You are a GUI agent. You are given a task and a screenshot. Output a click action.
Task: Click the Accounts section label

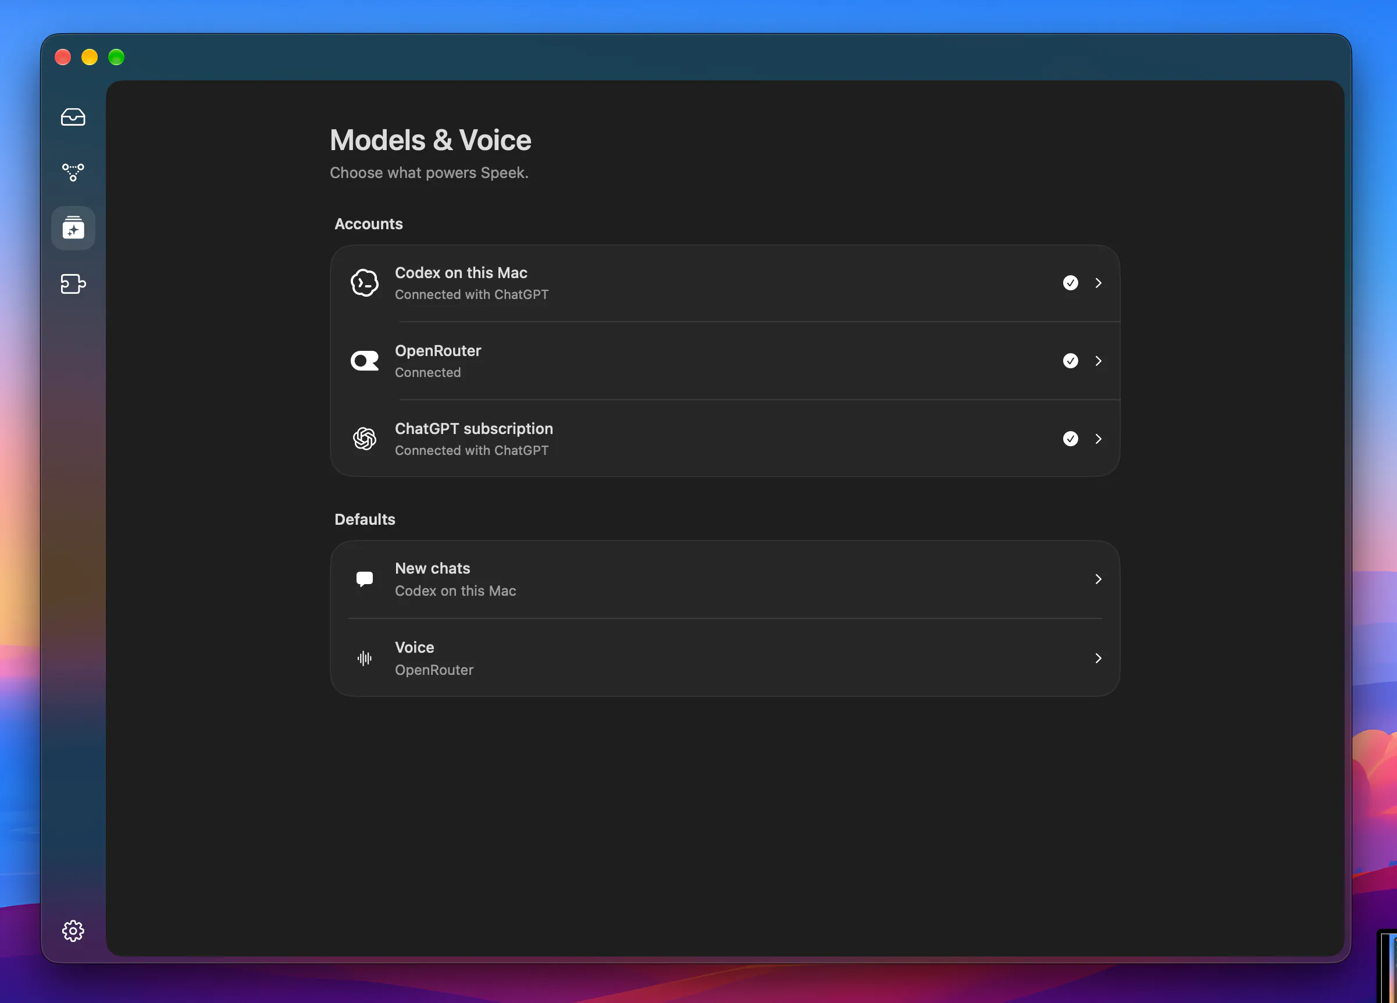tap(368, 223)
